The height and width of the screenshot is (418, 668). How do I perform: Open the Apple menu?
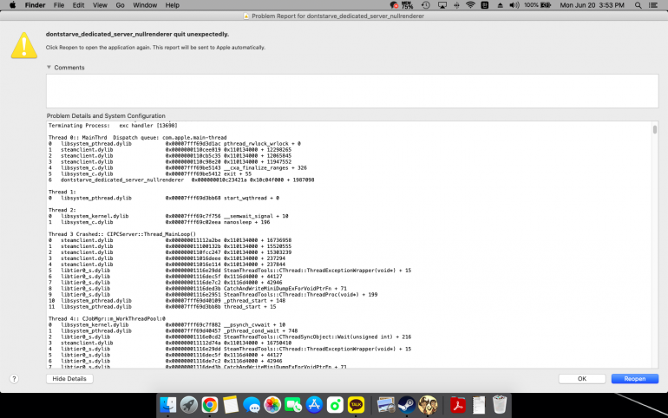tap(12, 5)
